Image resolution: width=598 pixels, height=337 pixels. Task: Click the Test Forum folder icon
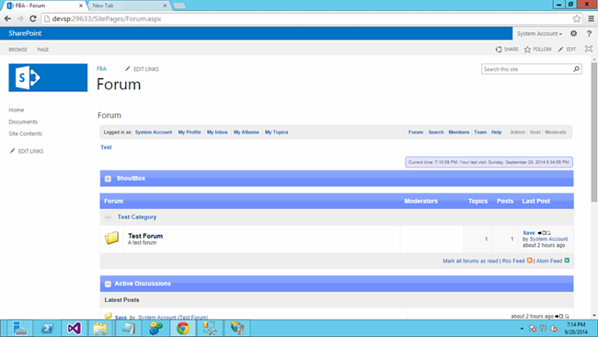click(x=111, y=238)
